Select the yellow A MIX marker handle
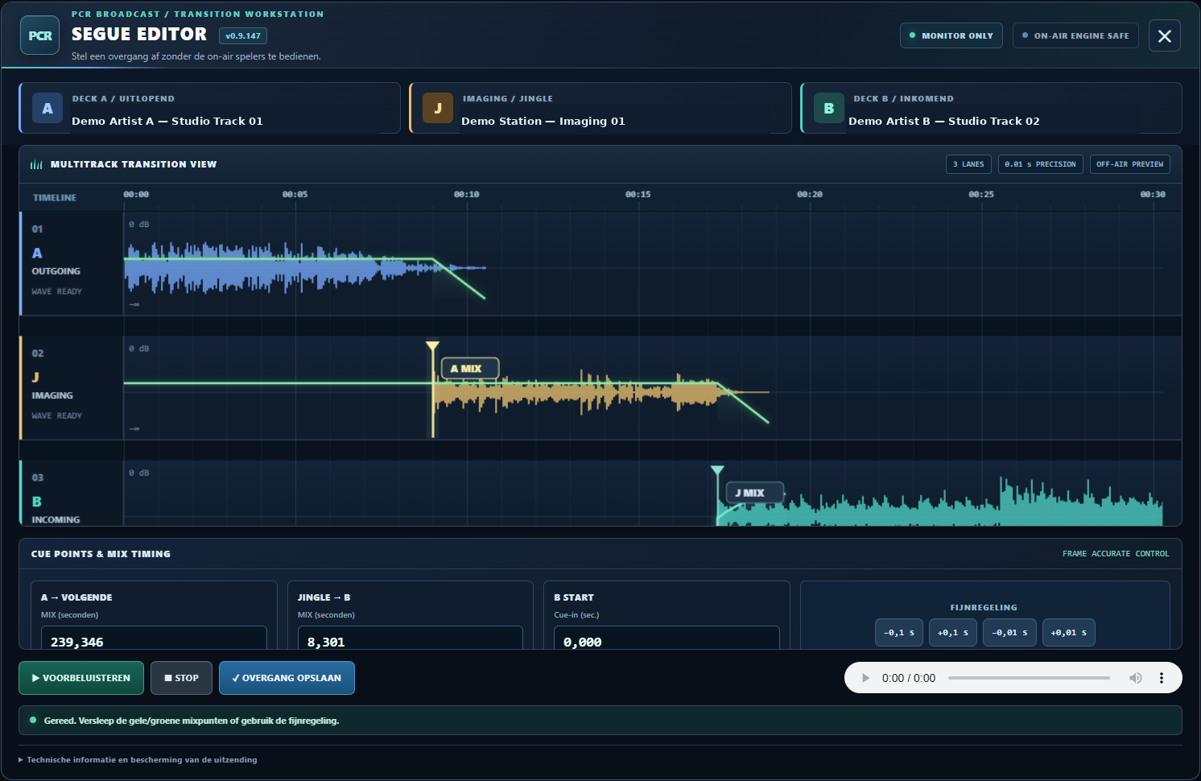This screenshot has width=1201, height=781. [432, 347]
